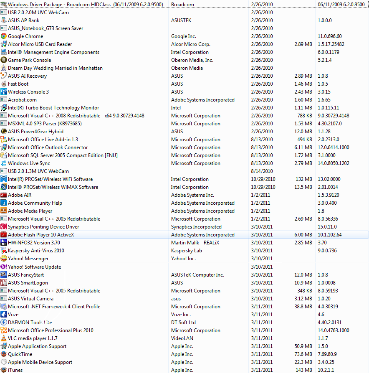Click Microsoft Visual C++ 2008 Redistributable x64 name
This screenshot has width=369, height=376.
(x=76, y=116)
